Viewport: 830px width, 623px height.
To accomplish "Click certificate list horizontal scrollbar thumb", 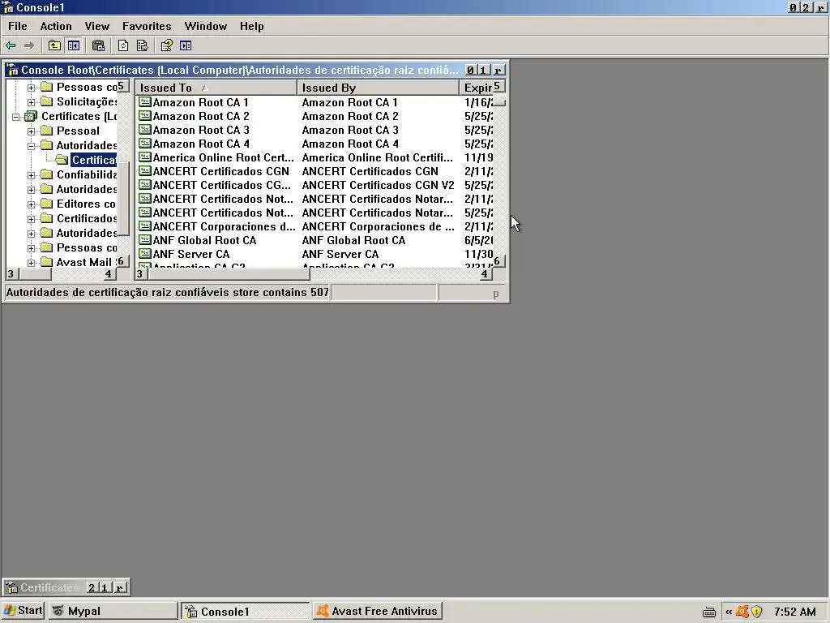I will (x=228, y=274).
